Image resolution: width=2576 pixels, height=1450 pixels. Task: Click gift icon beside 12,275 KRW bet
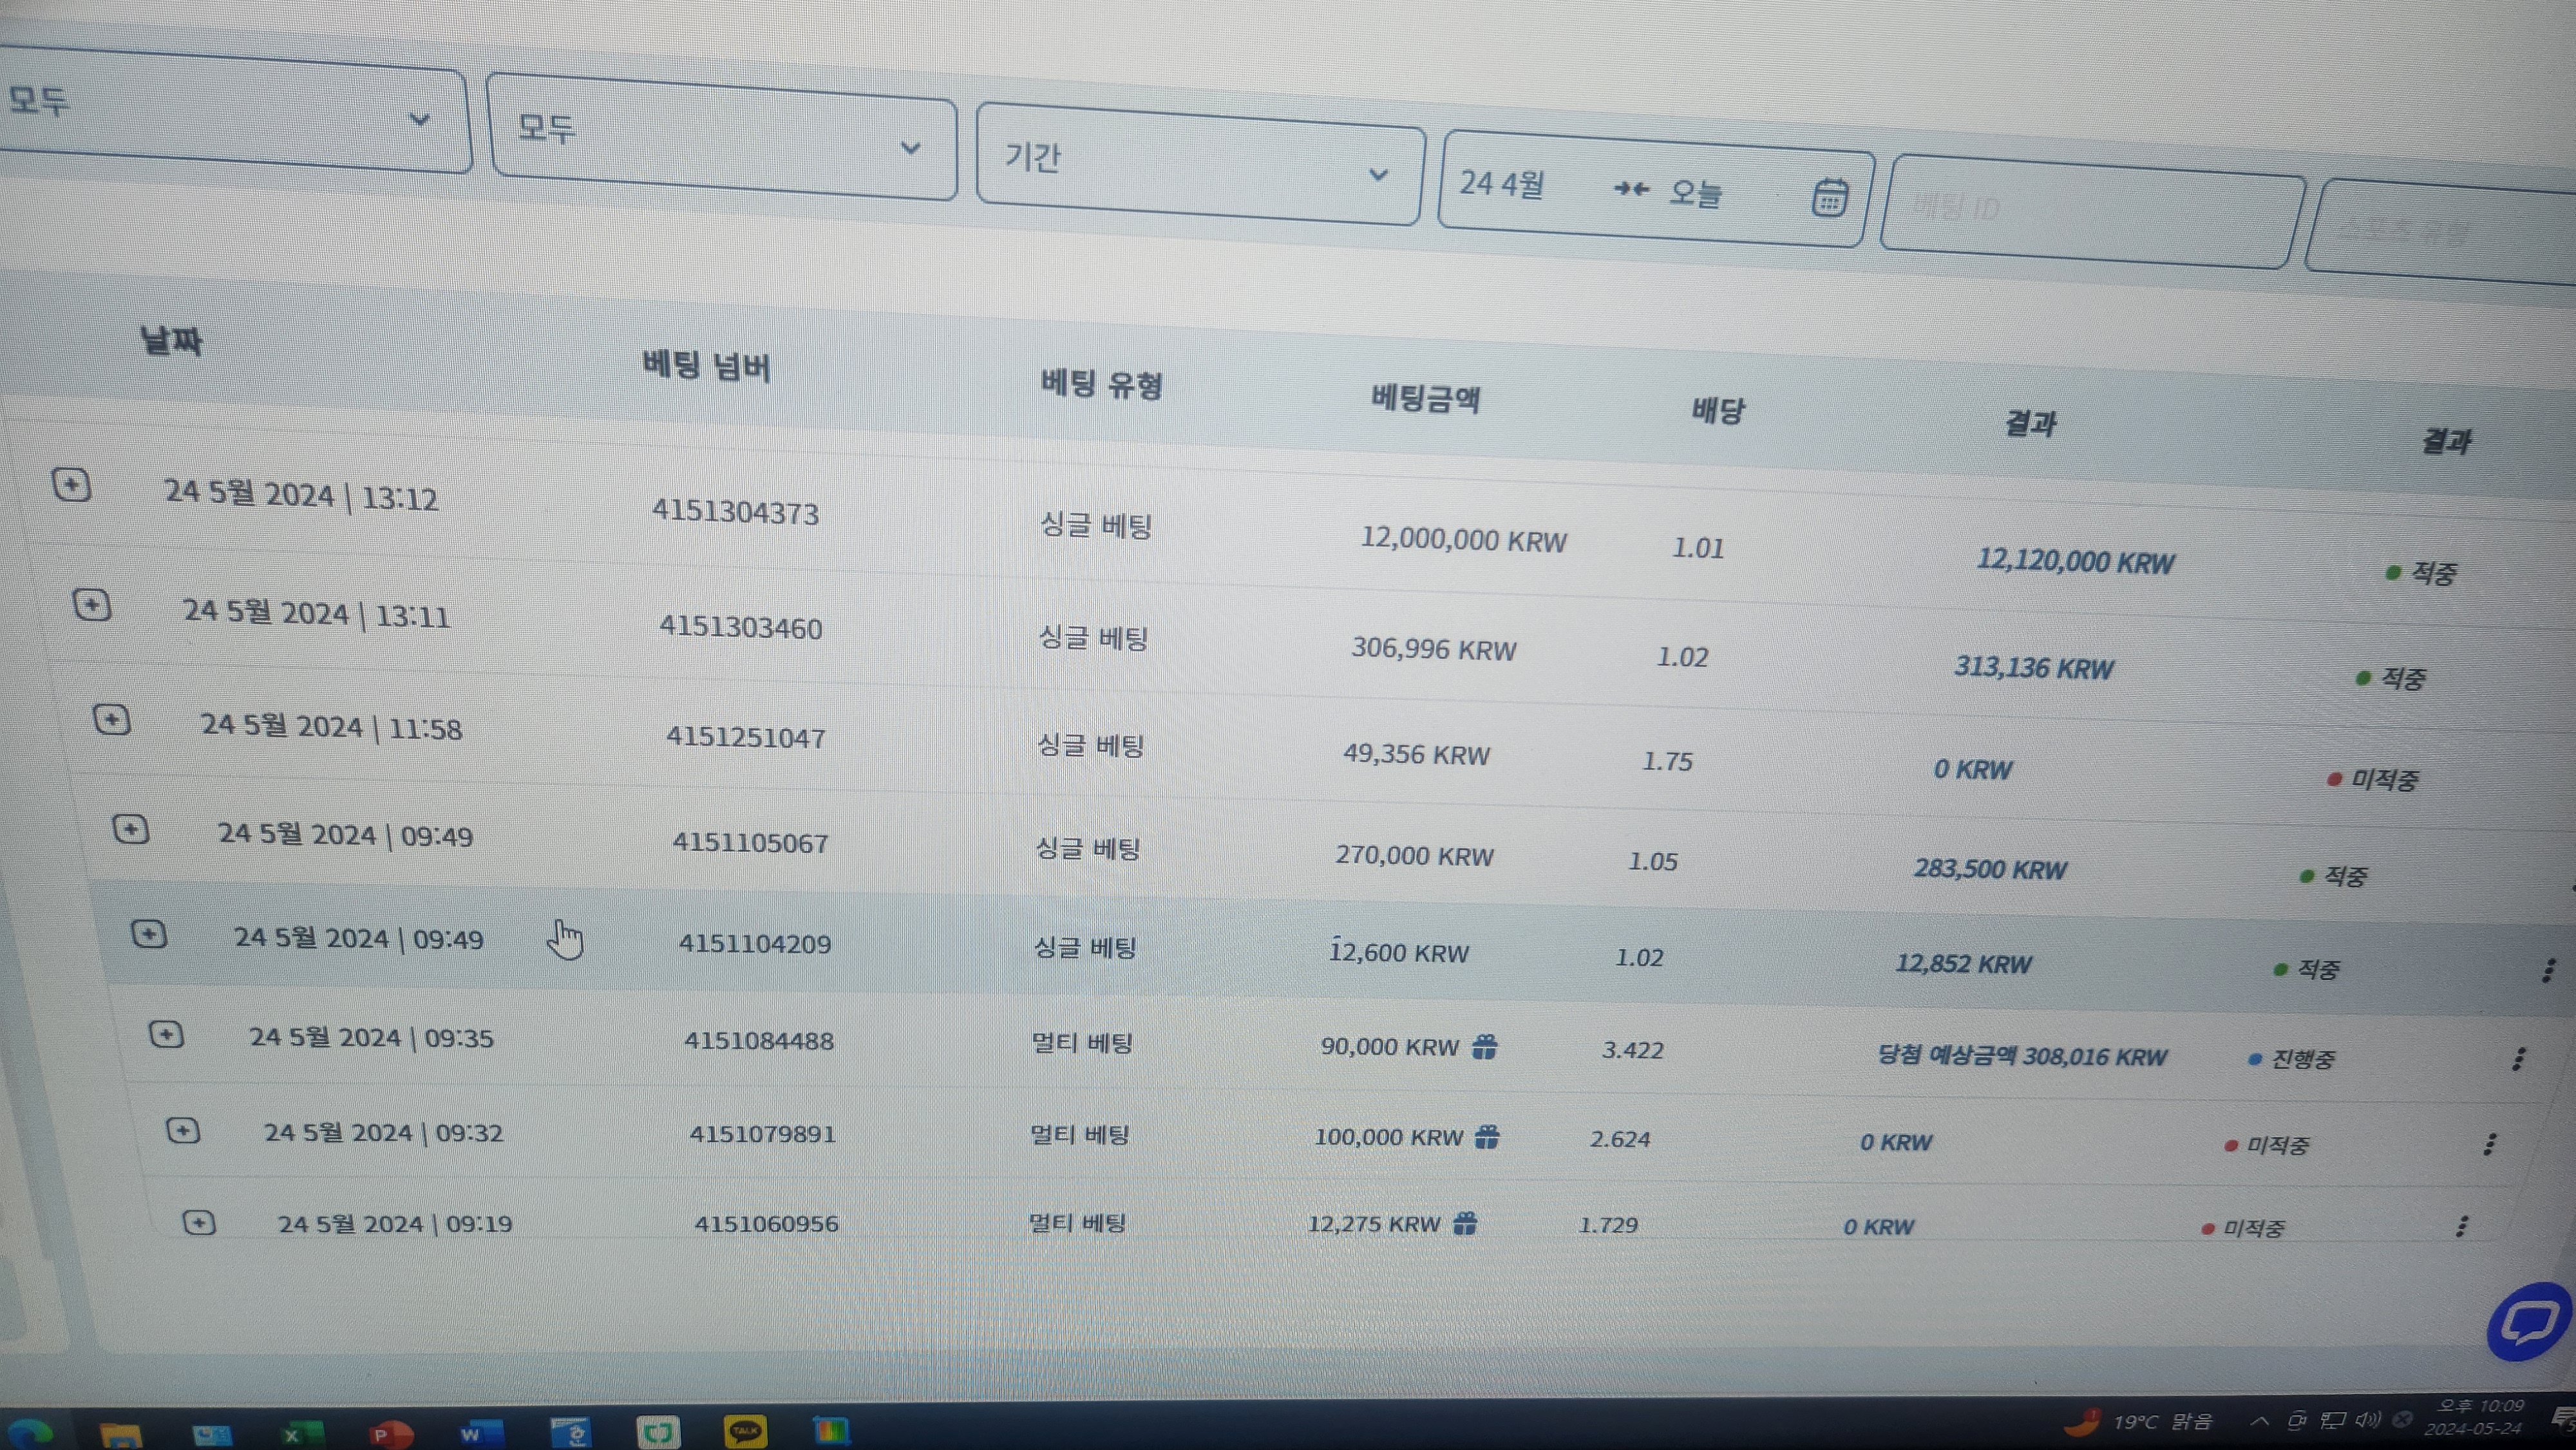(1465, 1223)
